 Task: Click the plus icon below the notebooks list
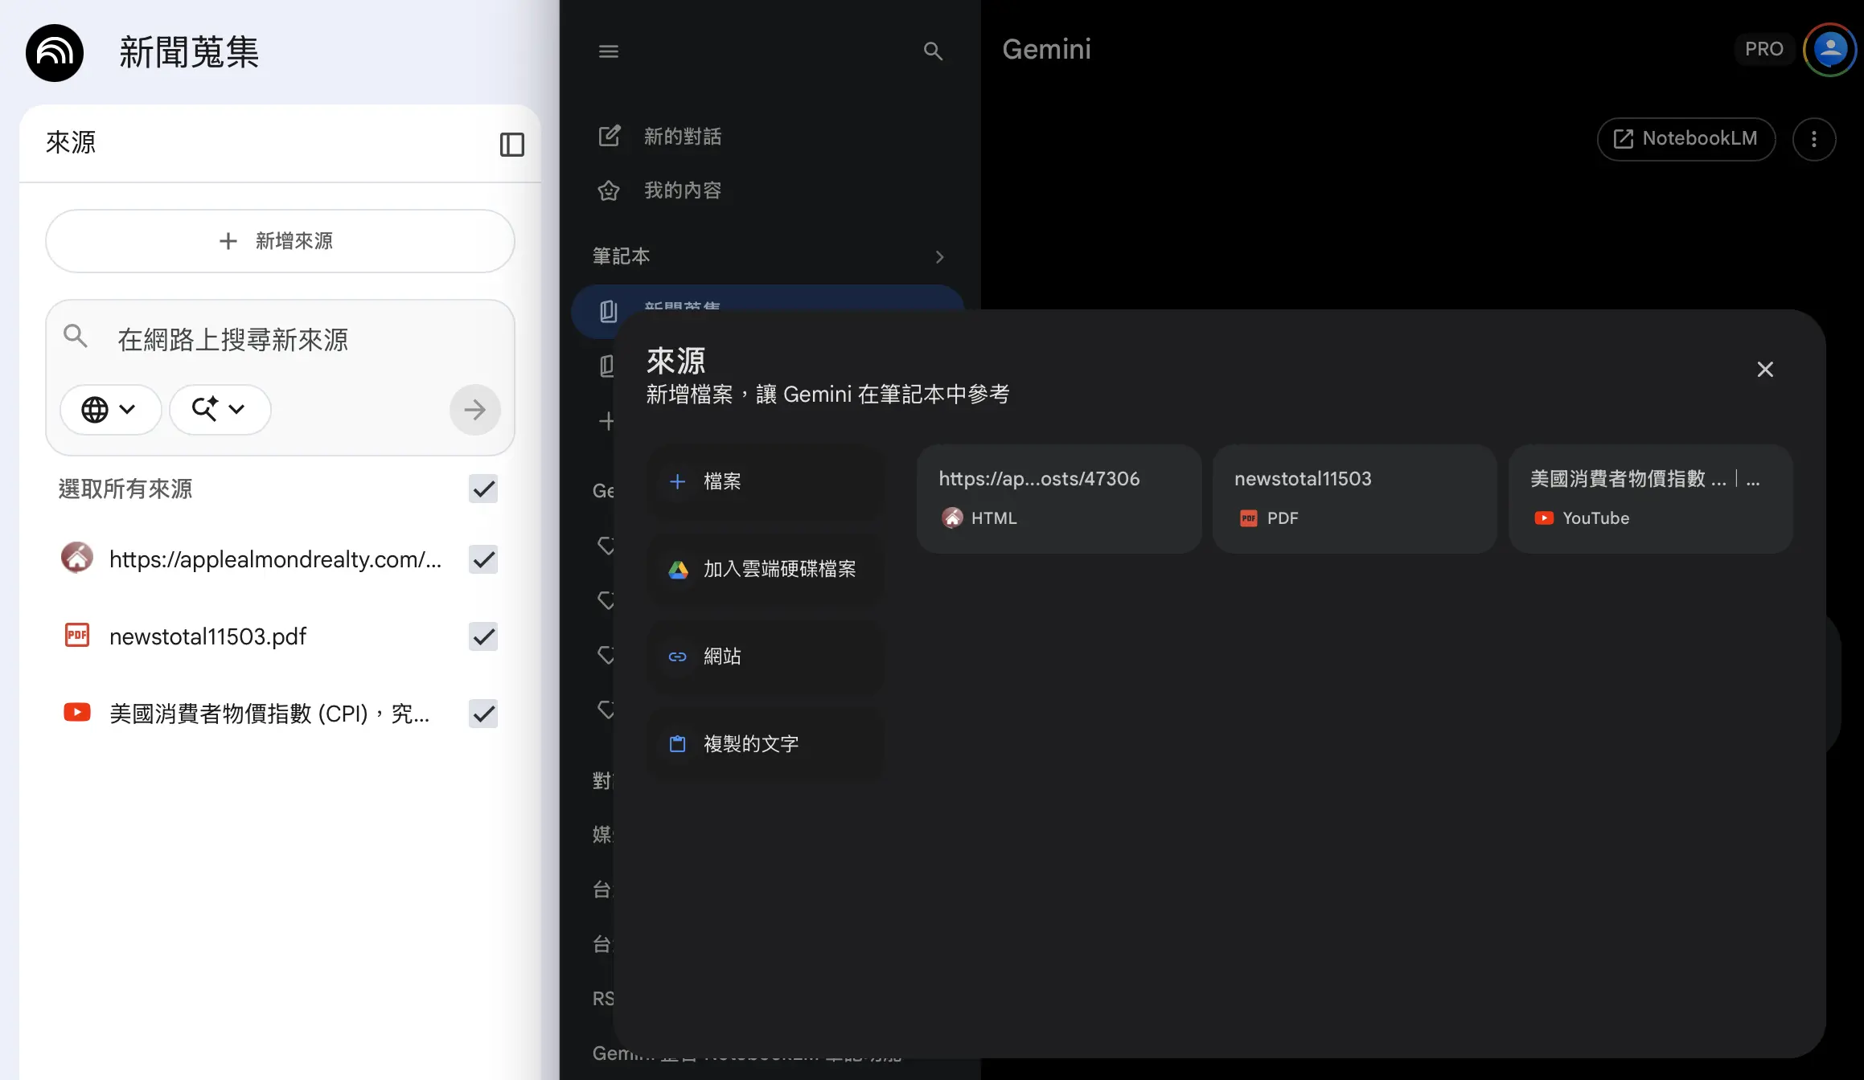tap(607, 421)
